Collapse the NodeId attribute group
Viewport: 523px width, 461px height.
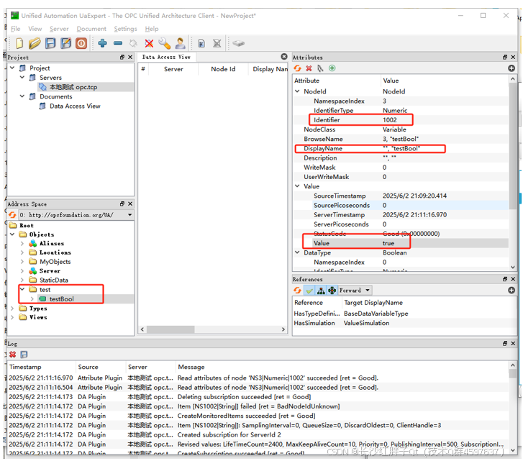(298, 92)
